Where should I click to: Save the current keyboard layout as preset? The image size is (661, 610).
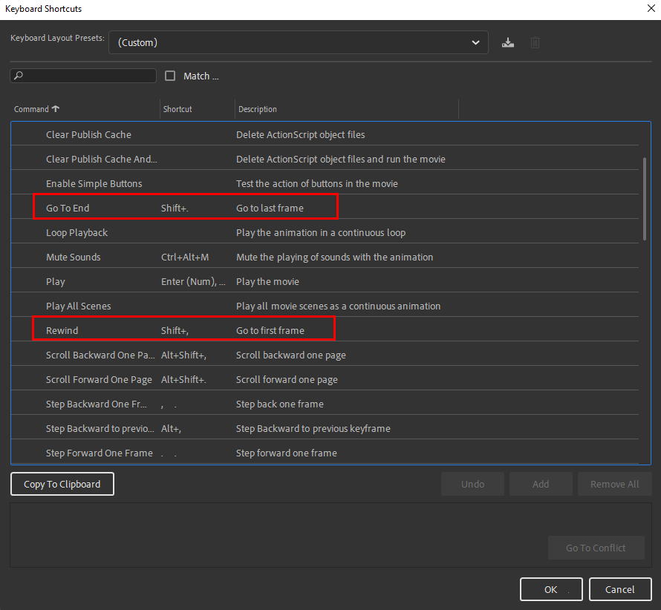click(x=508, y=42)
